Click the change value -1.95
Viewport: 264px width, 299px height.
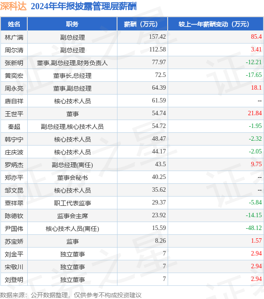tap(255, 126)
